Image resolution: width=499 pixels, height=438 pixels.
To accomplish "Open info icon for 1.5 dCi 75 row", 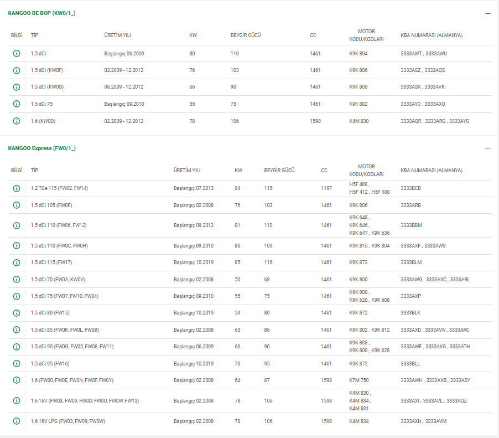I will click(17, 104).
